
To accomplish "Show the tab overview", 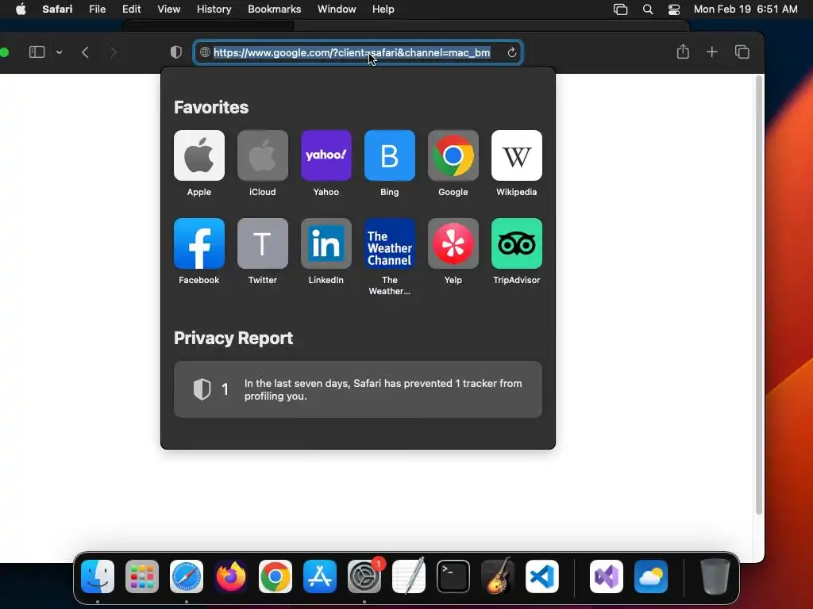I will 742,52.
